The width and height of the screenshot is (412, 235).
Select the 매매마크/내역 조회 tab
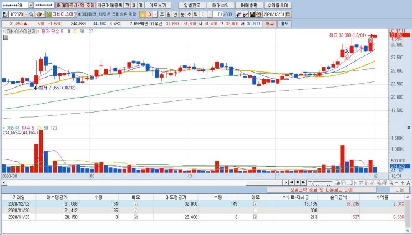75,5
